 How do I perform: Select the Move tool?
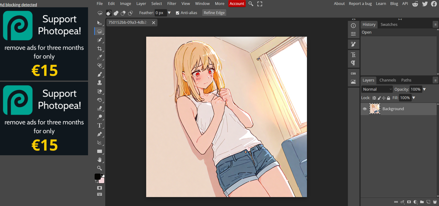click(99, 23)
